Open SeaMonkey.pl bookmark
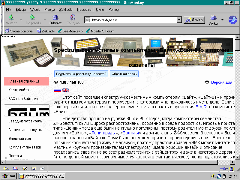This screenshot has height=180, width=240. pos(70,31)
